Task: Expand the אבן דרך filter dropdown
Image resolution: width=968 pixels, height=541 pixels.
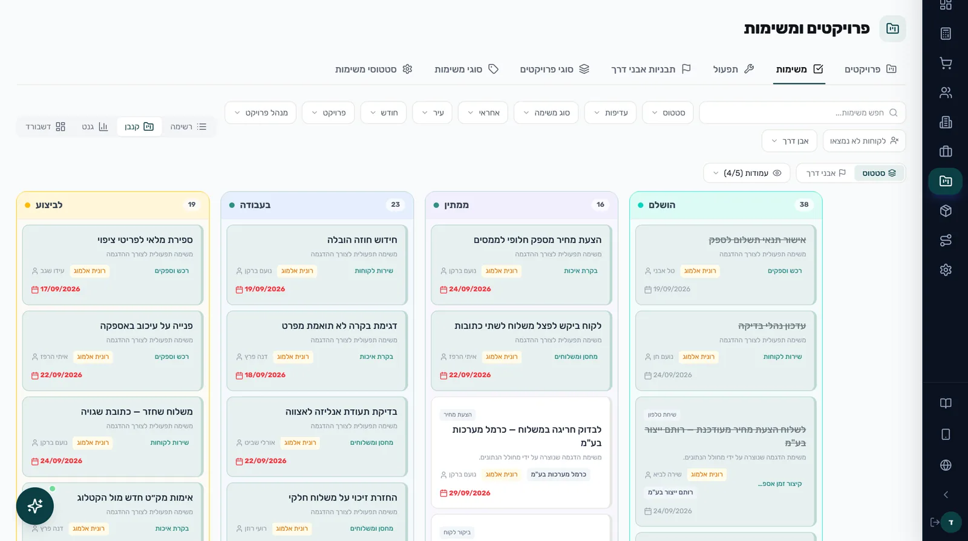Action: 790,141
